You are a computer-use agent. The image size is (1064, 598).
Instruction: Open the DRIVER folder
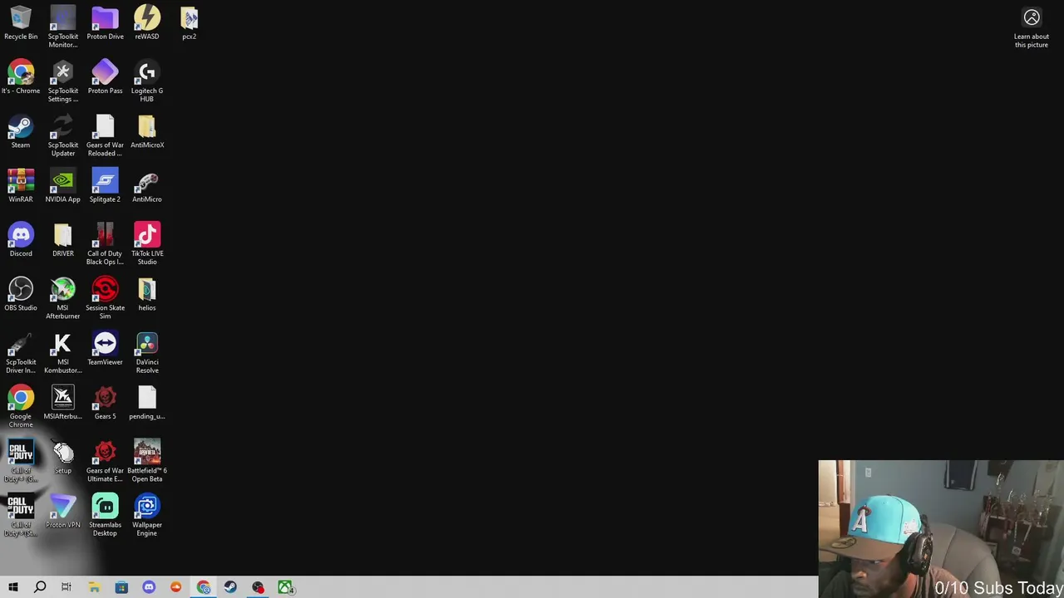click(x=63, y=239)
